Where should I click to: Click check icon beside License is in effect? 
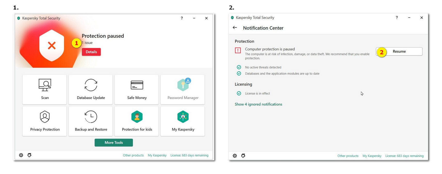coord(239,93)
